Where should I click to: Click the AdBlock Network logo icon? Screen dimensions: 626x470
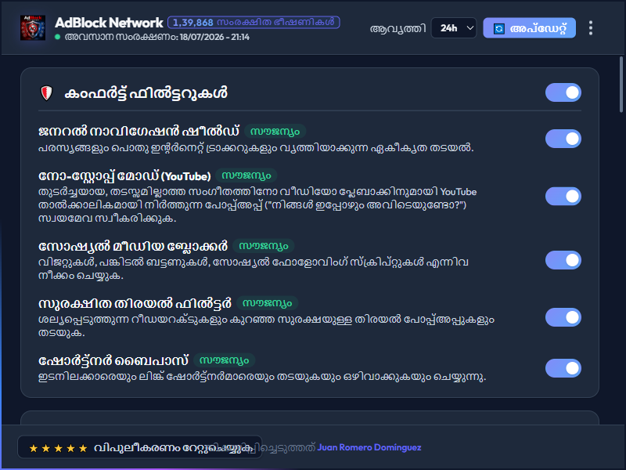[x=33, y=27]
